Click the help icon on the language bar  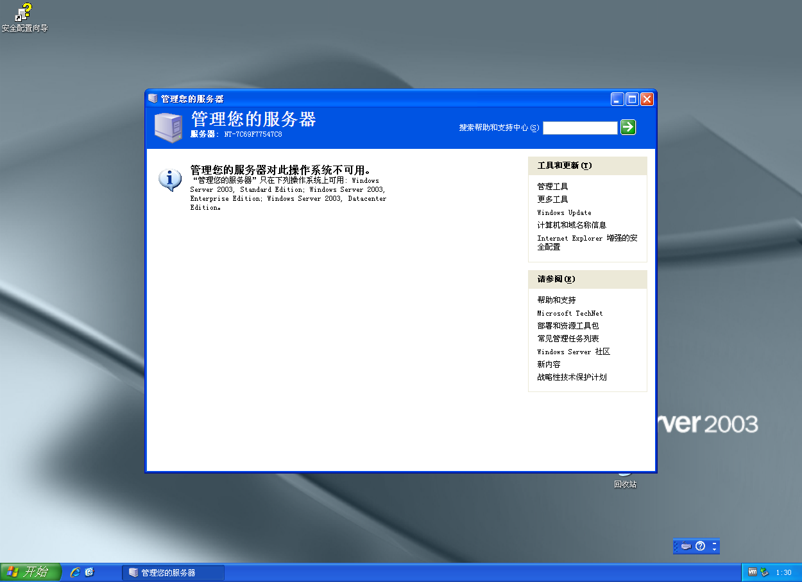pyautogui.click(x=700, y=546)
